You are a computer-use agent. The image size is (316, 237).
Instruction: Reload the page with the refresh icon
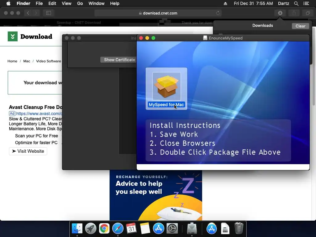218,13
